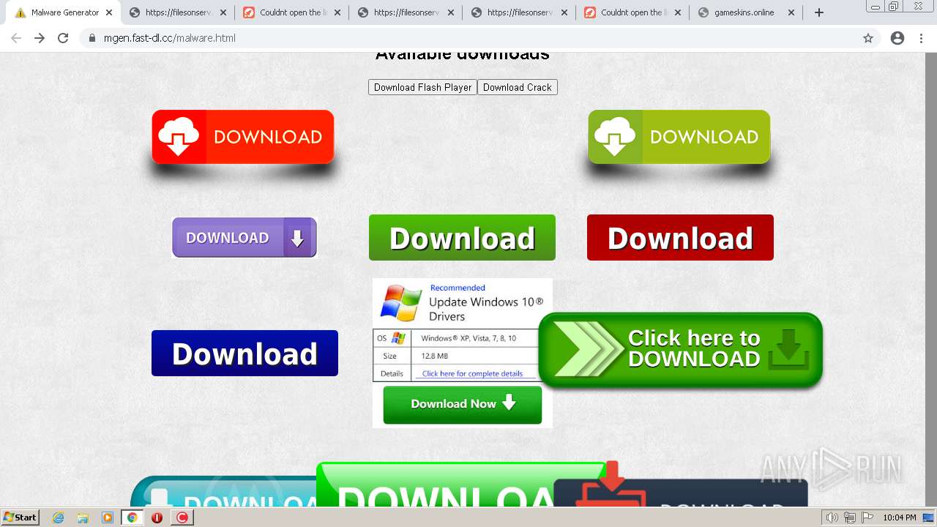This screenshot has width=937, height=527.
Task: Switch to the third filesonserv tab
Action: (x=520, y=12)
